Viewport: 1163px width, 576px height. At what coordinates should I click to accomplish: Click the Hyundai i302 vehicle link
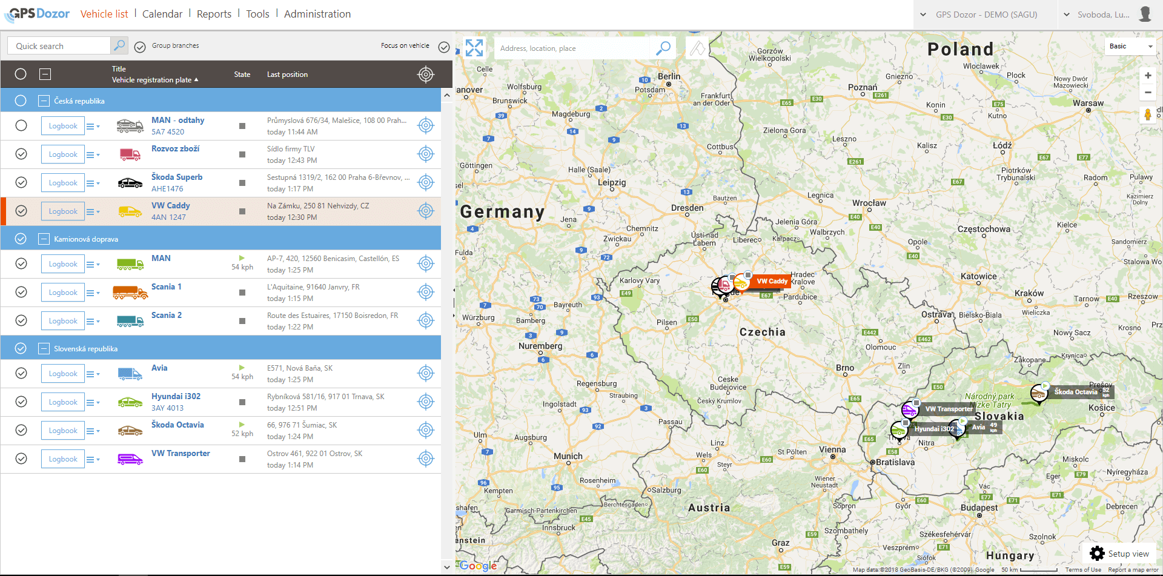tap(176, 396)
